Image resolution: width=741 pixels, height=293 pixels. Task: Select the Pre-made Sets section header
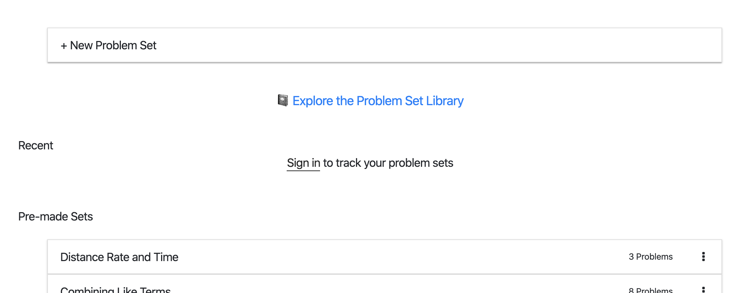click(x=56, y=216)
